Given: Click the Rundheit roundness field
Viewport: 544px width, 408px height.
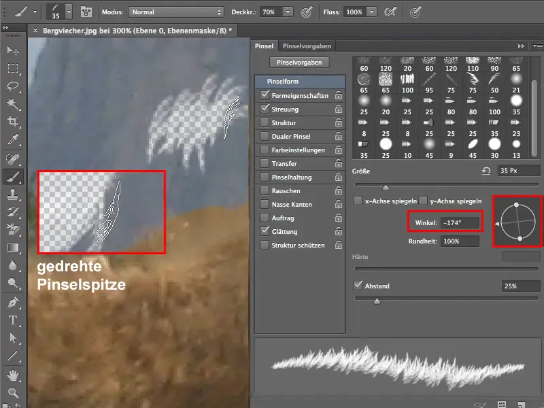Looking at the screenshot, I should click(x=460, y=241).
